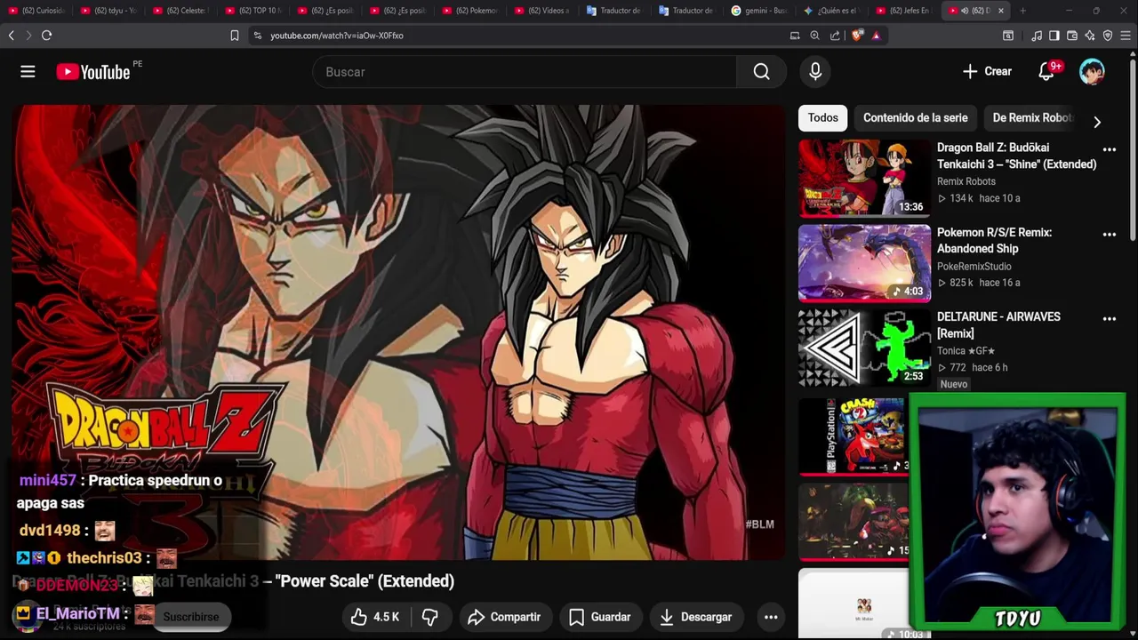Open a new browser tab
1138x640 pixels.
1022,11
